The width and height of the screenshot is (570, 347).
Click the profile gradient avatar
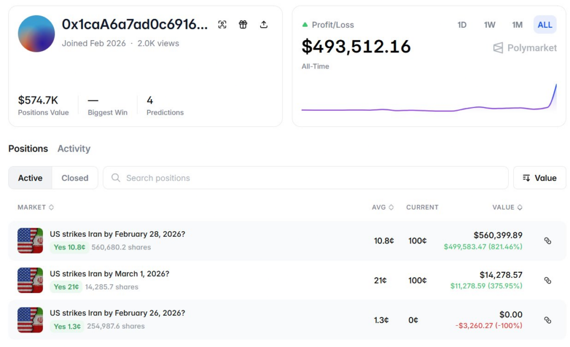pyautogui.click(x=36, y=34)
